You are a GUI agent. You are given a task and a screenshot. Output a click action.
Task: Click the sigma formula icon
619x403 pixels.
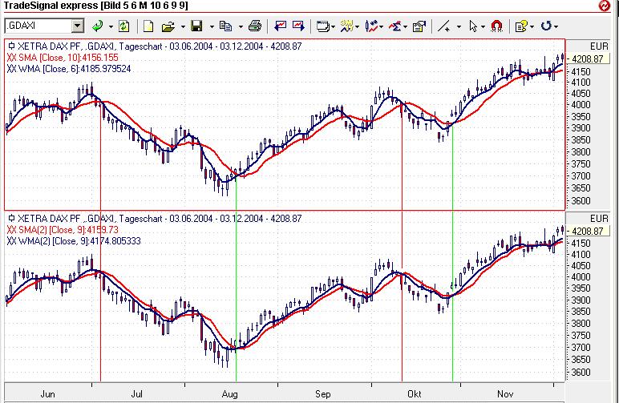tap(394, 26)
